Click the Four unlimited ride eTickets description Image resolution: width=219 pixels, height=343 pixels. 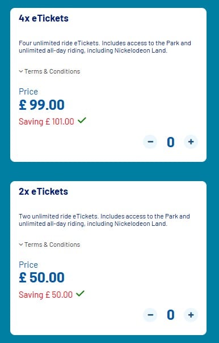point(105,47)
